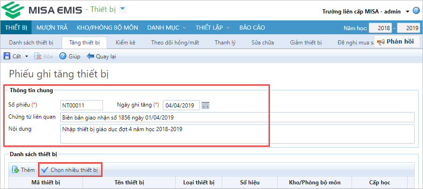
Task: Switch to the Thanh lý tab
Action: coord(225,43)
